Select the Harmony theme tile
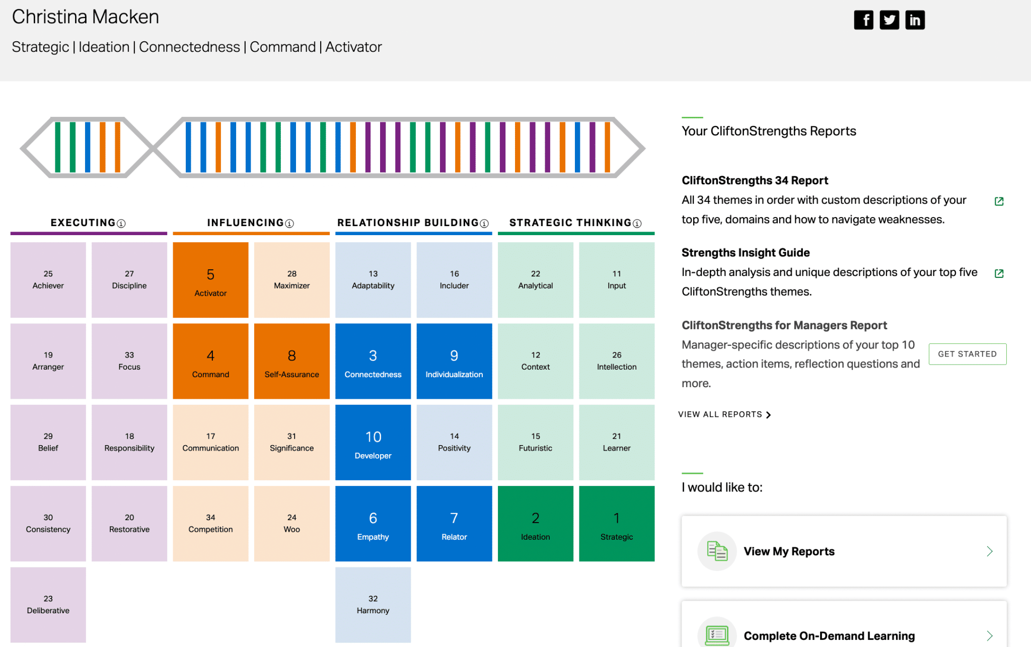Image resolution: width=1031 pixels, height=647 pixels. (x=373, y=605)
